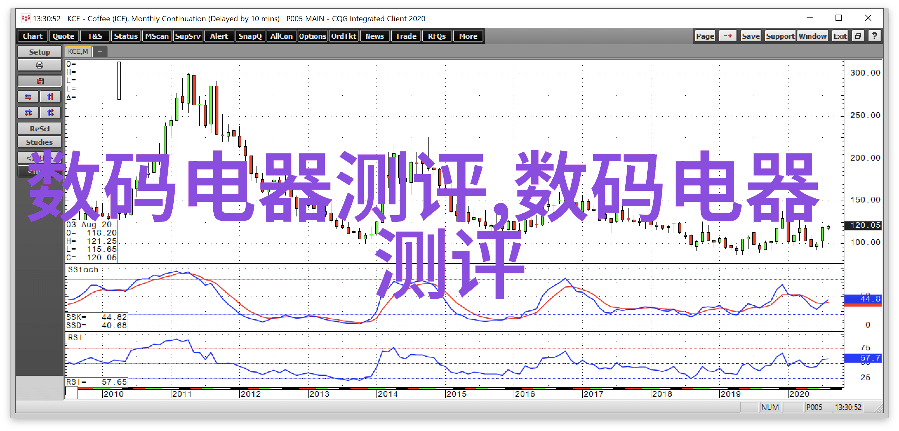
Task: Click the printer icon button
Action: tap(39, 65)
